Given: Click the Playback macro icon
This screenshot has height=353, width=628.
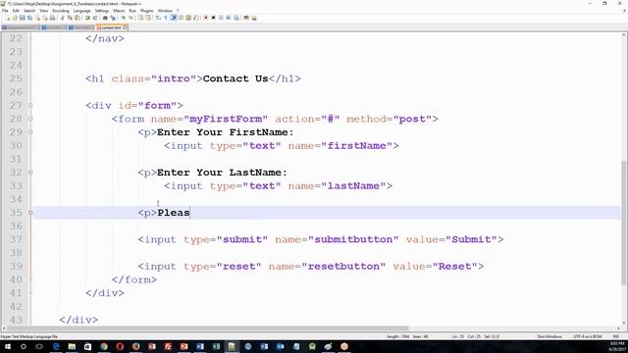Looking at the screenshot, I should [x=221, y=18].
